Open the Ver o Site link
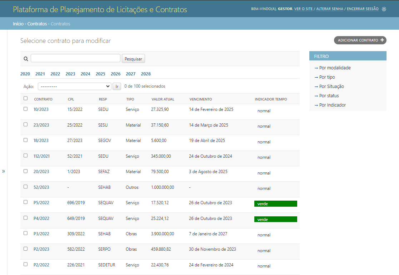Viewport: 399px width, 275px height. [x=303, y=9]
